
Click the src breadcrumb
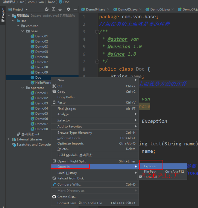(x=22, y=2)
